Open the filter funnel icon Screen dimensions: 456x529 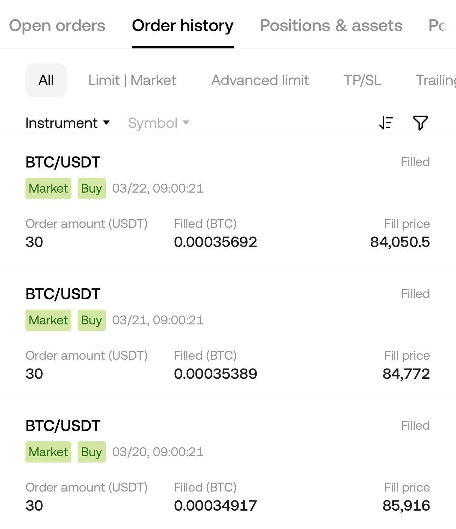pos(420,123)
